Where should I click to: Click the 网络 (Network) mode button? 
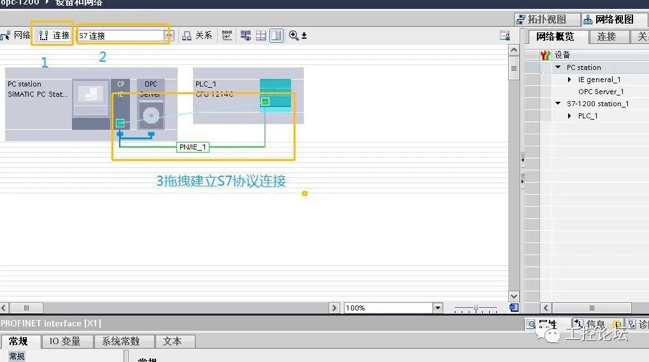coord(16,36)
